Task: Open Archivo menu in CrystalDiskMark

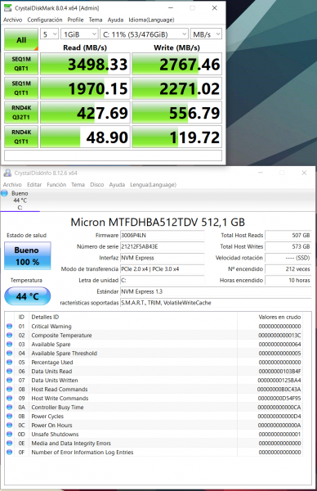Action: pyautogui.click(x=13, y=20)
